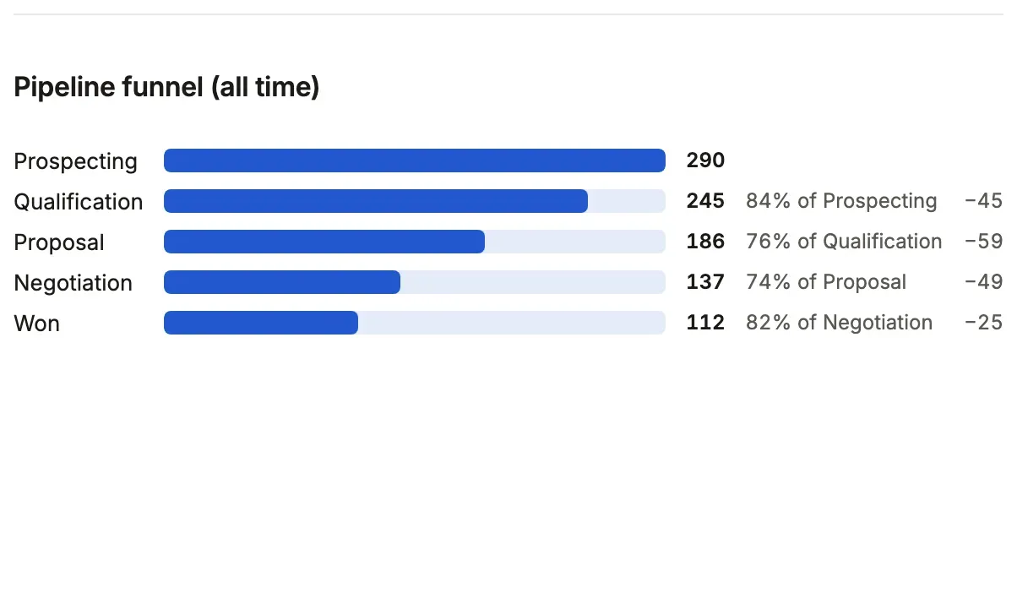The image size is (1017, 593).
Task: Select the 137 Negotiation count
Action: tap(705, 282)
